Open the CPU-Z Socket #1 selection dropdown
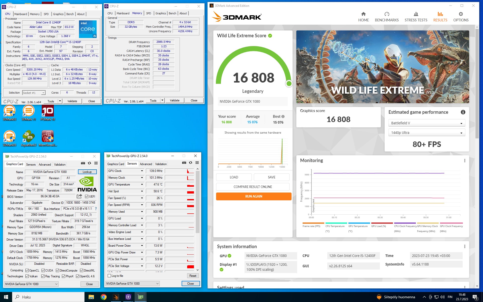The image size is (483, 302). tap(34, 93)
